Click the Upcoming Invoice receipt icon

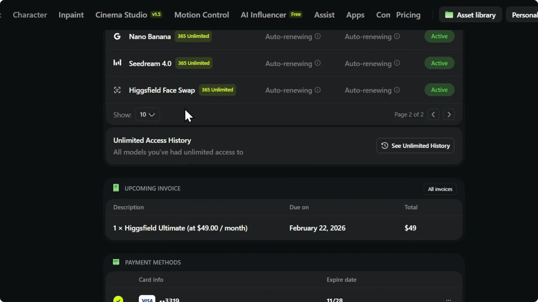point(116,188)
